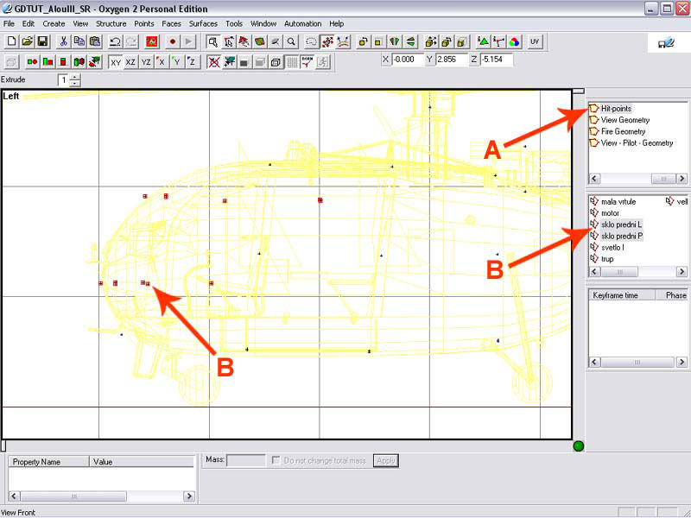The image size is (691, 518).
Task: Click the Y coordinate input field
Action: coord(451,60)
